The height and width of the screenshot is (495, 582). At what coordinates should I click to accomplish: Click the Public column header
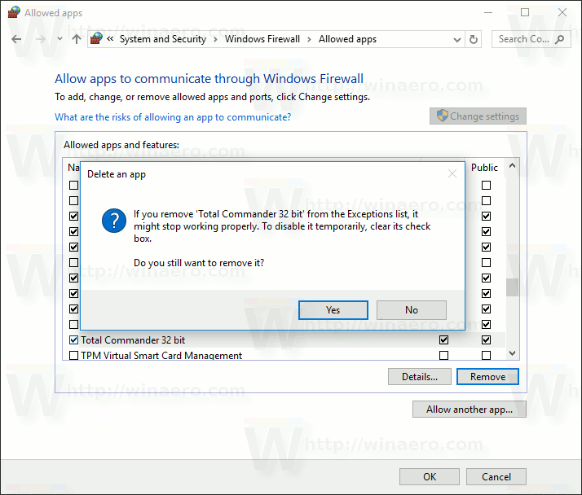click(484, 168)
